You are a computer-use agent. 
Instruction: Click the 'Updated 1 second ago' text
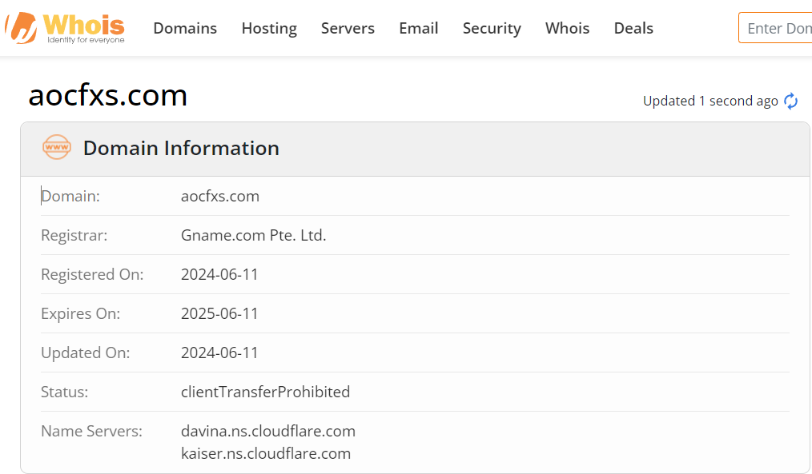(710, 101)
